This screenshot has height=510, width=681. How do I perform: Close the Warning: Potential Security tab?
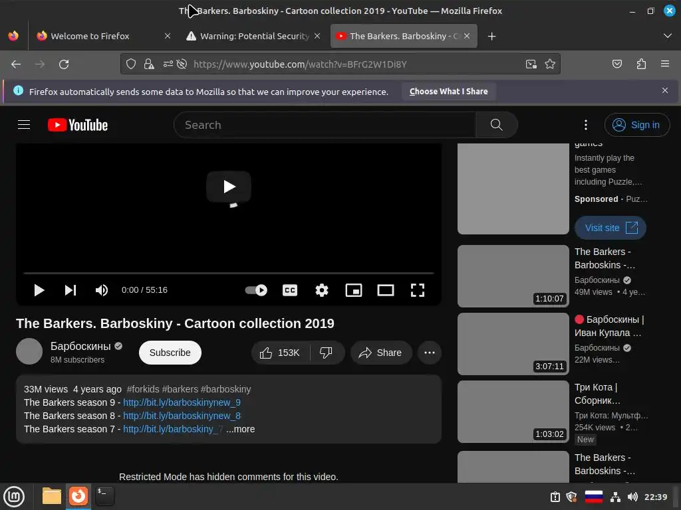click(x=317, y=36)
